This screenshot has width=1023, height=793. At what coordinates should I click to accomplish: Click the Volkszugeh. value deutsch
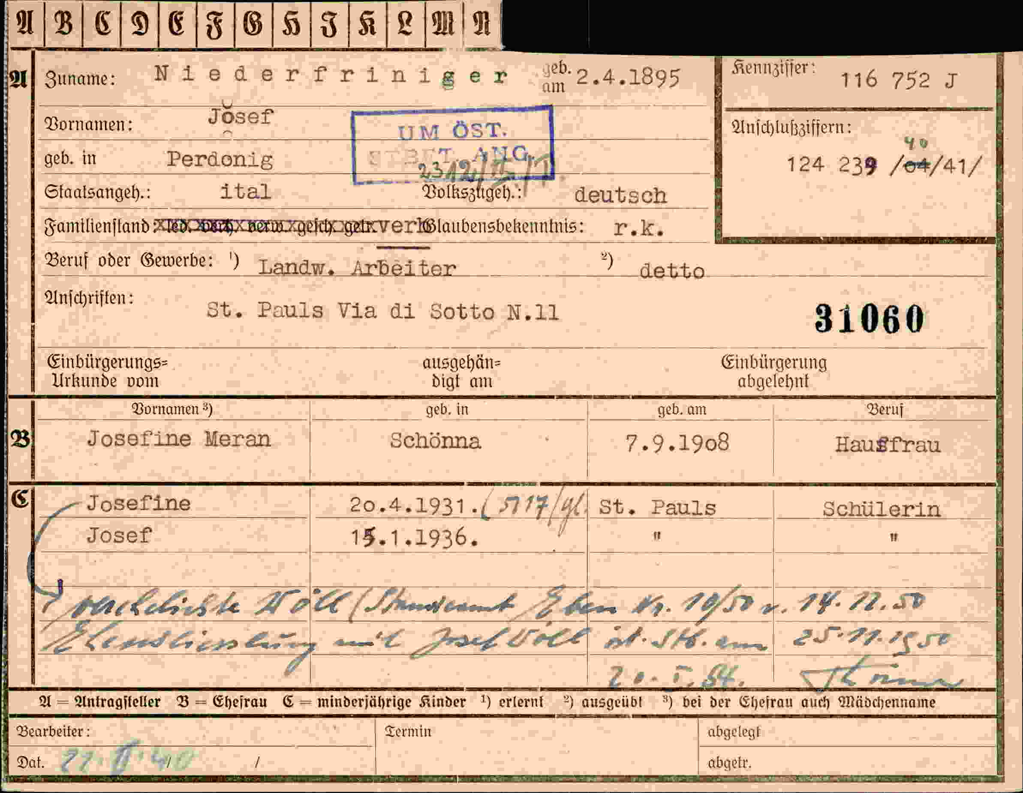point(620,195)
